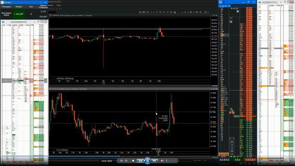Click the USDRUB_TOM chart title bar
This screenshot has height=166, width=295.
point(130,15)
